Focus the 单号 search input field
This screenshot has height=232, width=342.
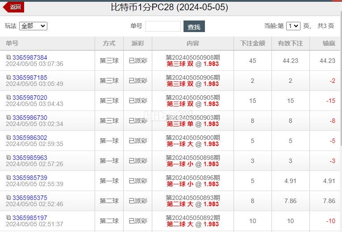pyautogui.click(x=163, y=26)
